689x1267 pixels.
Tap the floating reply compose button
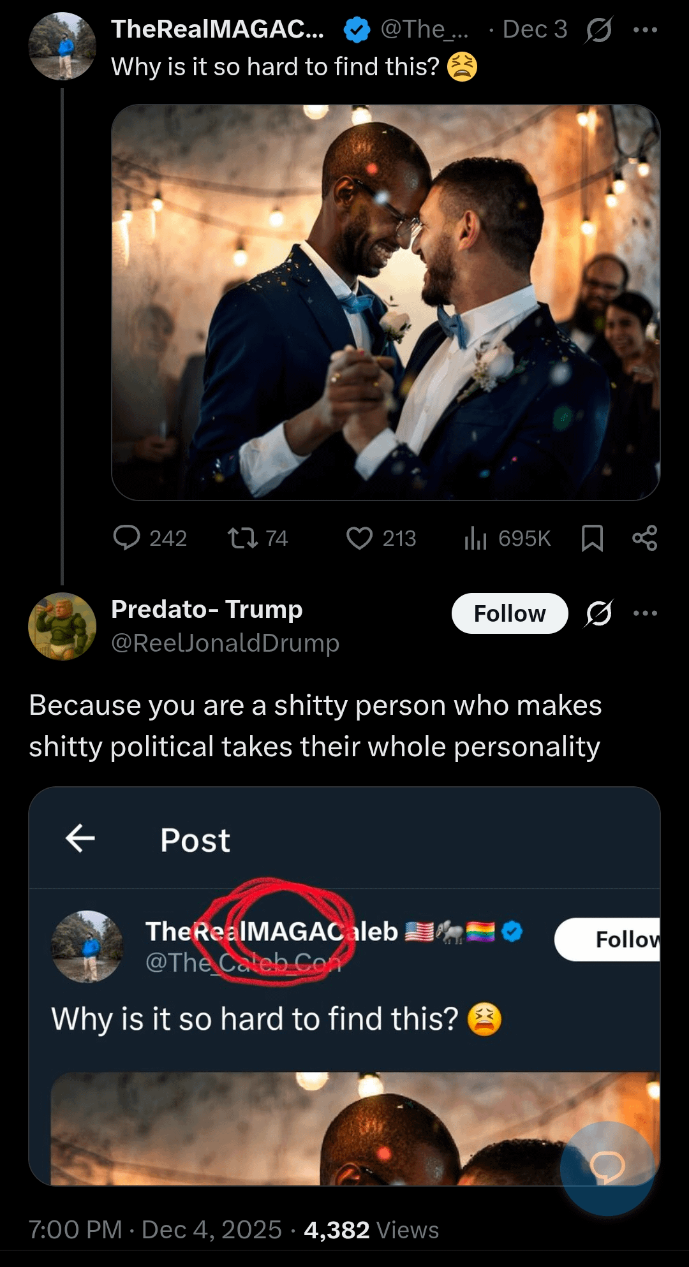click(607, 1167)
